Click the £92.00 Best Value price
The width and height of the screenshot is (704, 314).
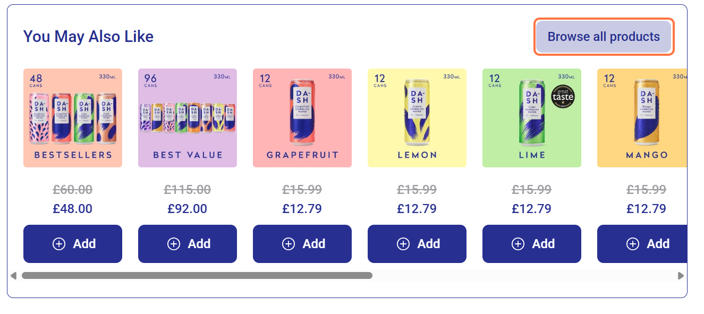[x=188, y=209]
